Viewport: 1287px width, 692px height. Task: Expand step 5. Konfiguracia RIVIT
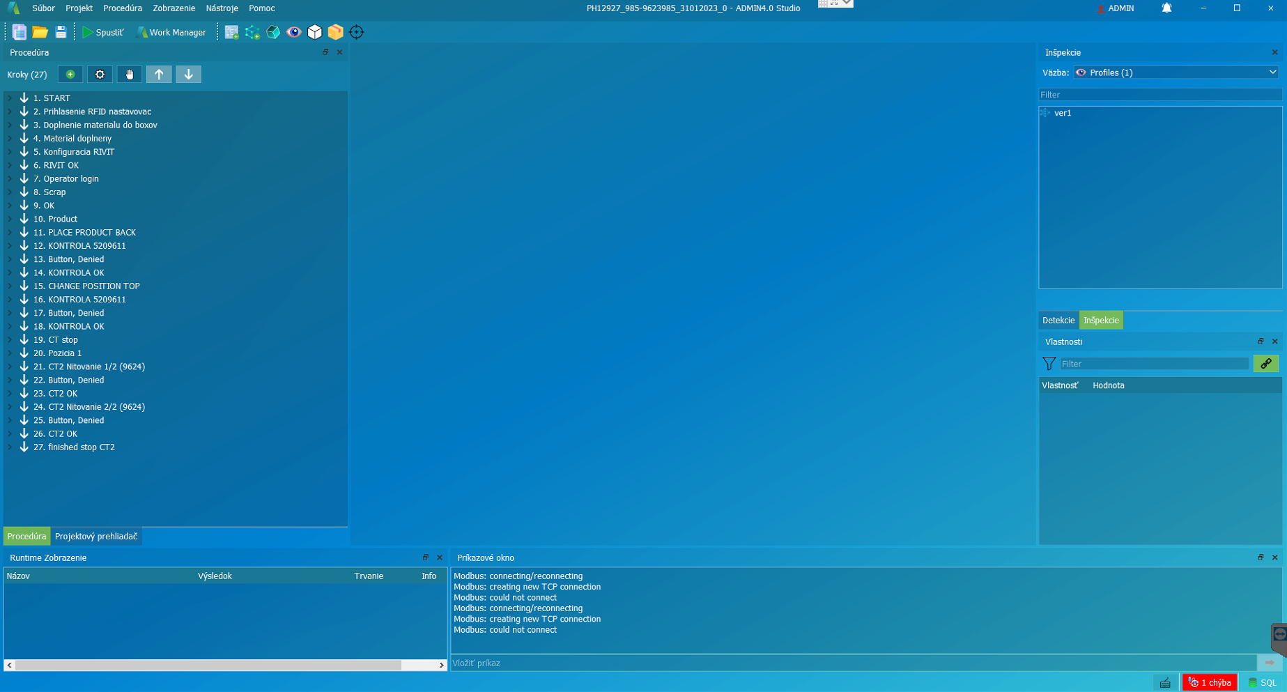click(x=10, y=152)
